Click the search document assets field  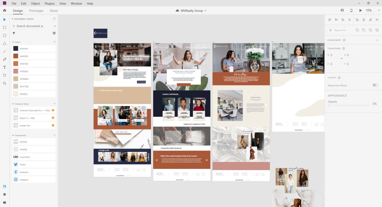tap(30, 26)
